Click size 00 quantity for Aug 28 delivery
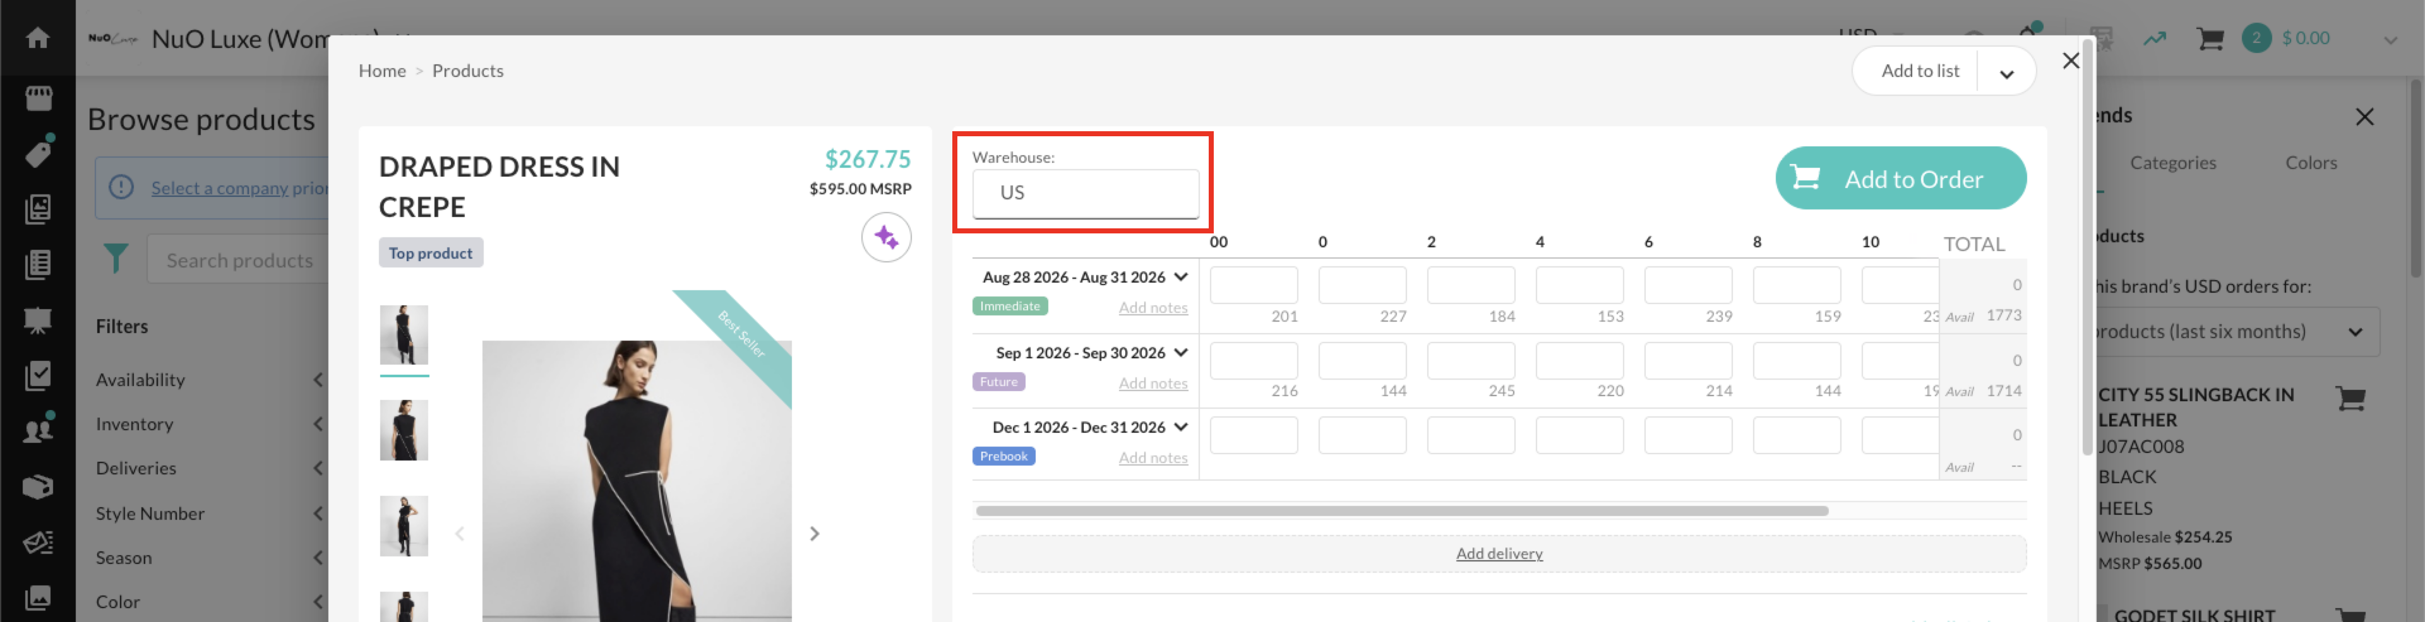Screen dimensions: 2425x622 click(x=1253, y=285)
